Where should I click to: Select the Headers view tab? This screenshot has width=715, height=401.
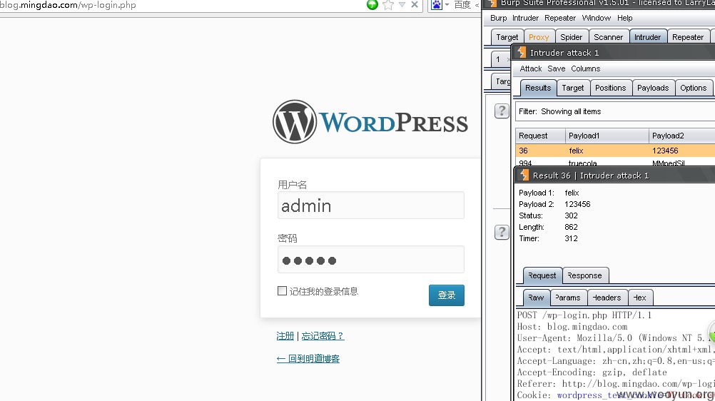tap(607, 298)
